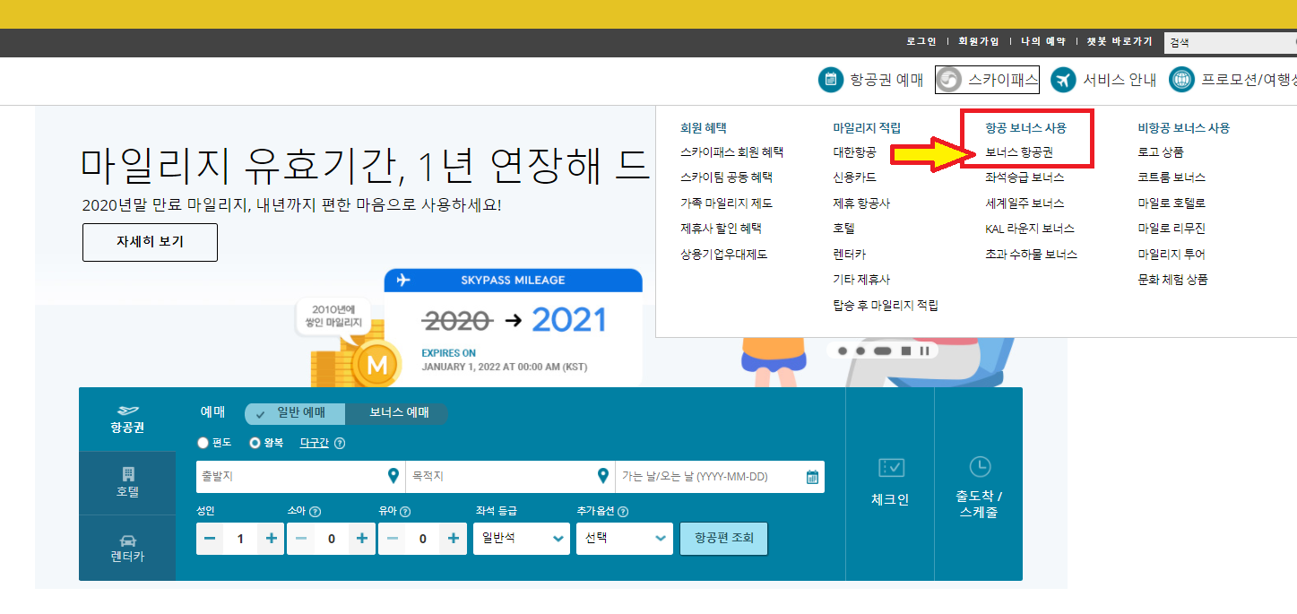Increase 소아 count with plus button
1297x614 pixels.
coord(362,539)
